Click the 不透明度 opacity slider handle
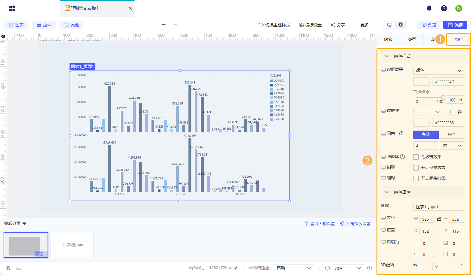Viewport: 471px width, 275px height. point(443,97)
